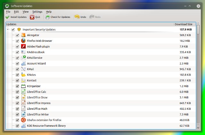The width and height of the screenshot is (205, 135).
Task: Click the Account Wizard icon
Action: 23,64
